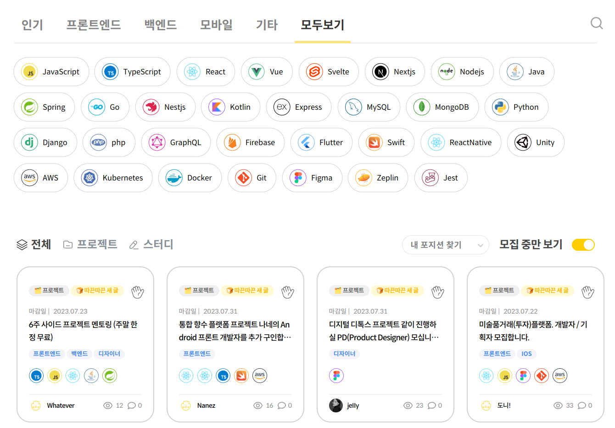
Task: Pick the Unity filter chip
Action: (x=536, y=142)
